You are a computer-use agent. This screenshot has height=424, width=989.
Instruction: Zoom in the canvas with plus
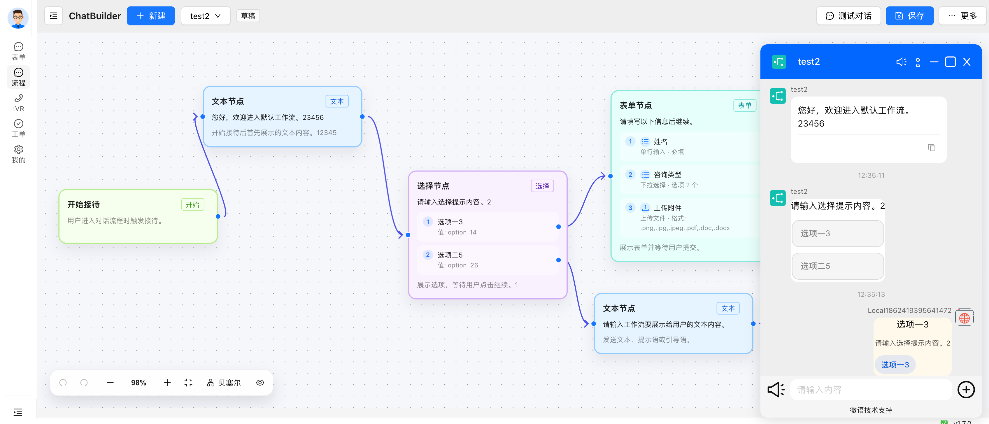pyautogui.click(x=167, y=383)
